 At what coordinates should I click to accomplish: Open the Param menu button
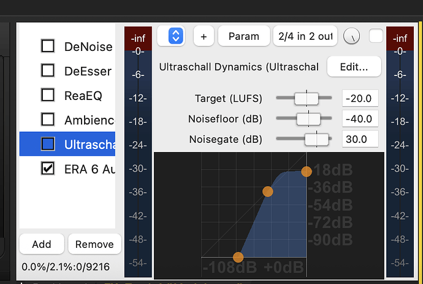pos(244,36)
